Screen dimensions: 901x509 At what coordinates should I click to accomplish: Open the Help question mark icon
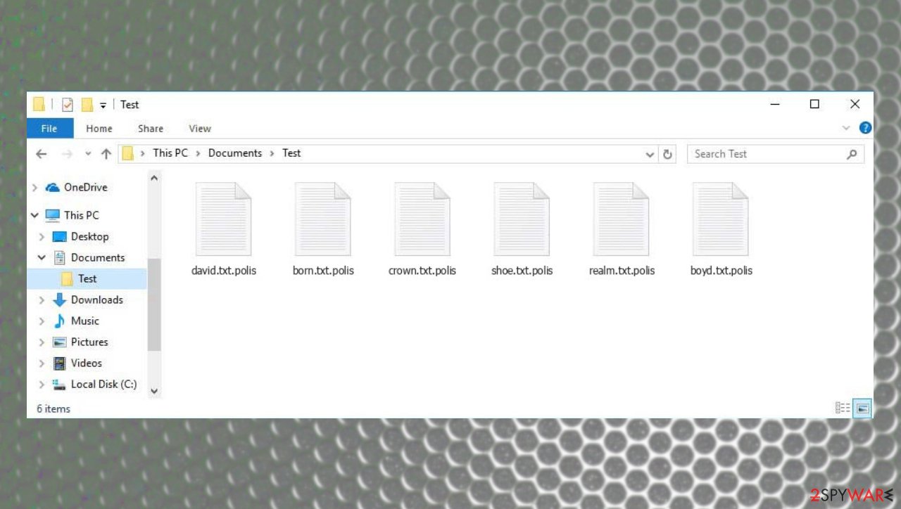(866, 128)
